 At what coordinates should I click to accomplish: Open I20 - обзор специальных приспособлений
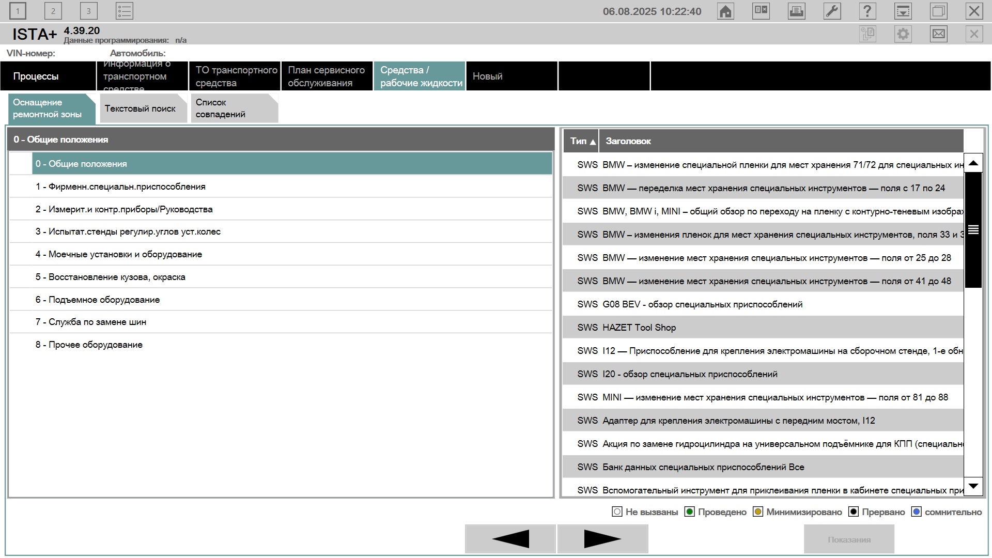763,374
